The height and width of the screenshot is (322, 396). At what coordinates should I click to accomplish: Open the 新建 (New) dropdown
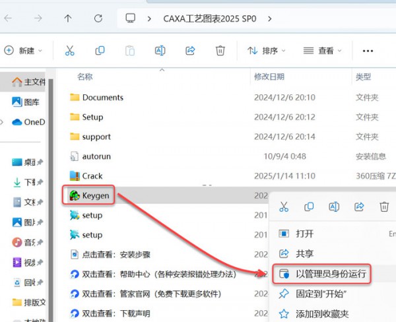(22, 51)
